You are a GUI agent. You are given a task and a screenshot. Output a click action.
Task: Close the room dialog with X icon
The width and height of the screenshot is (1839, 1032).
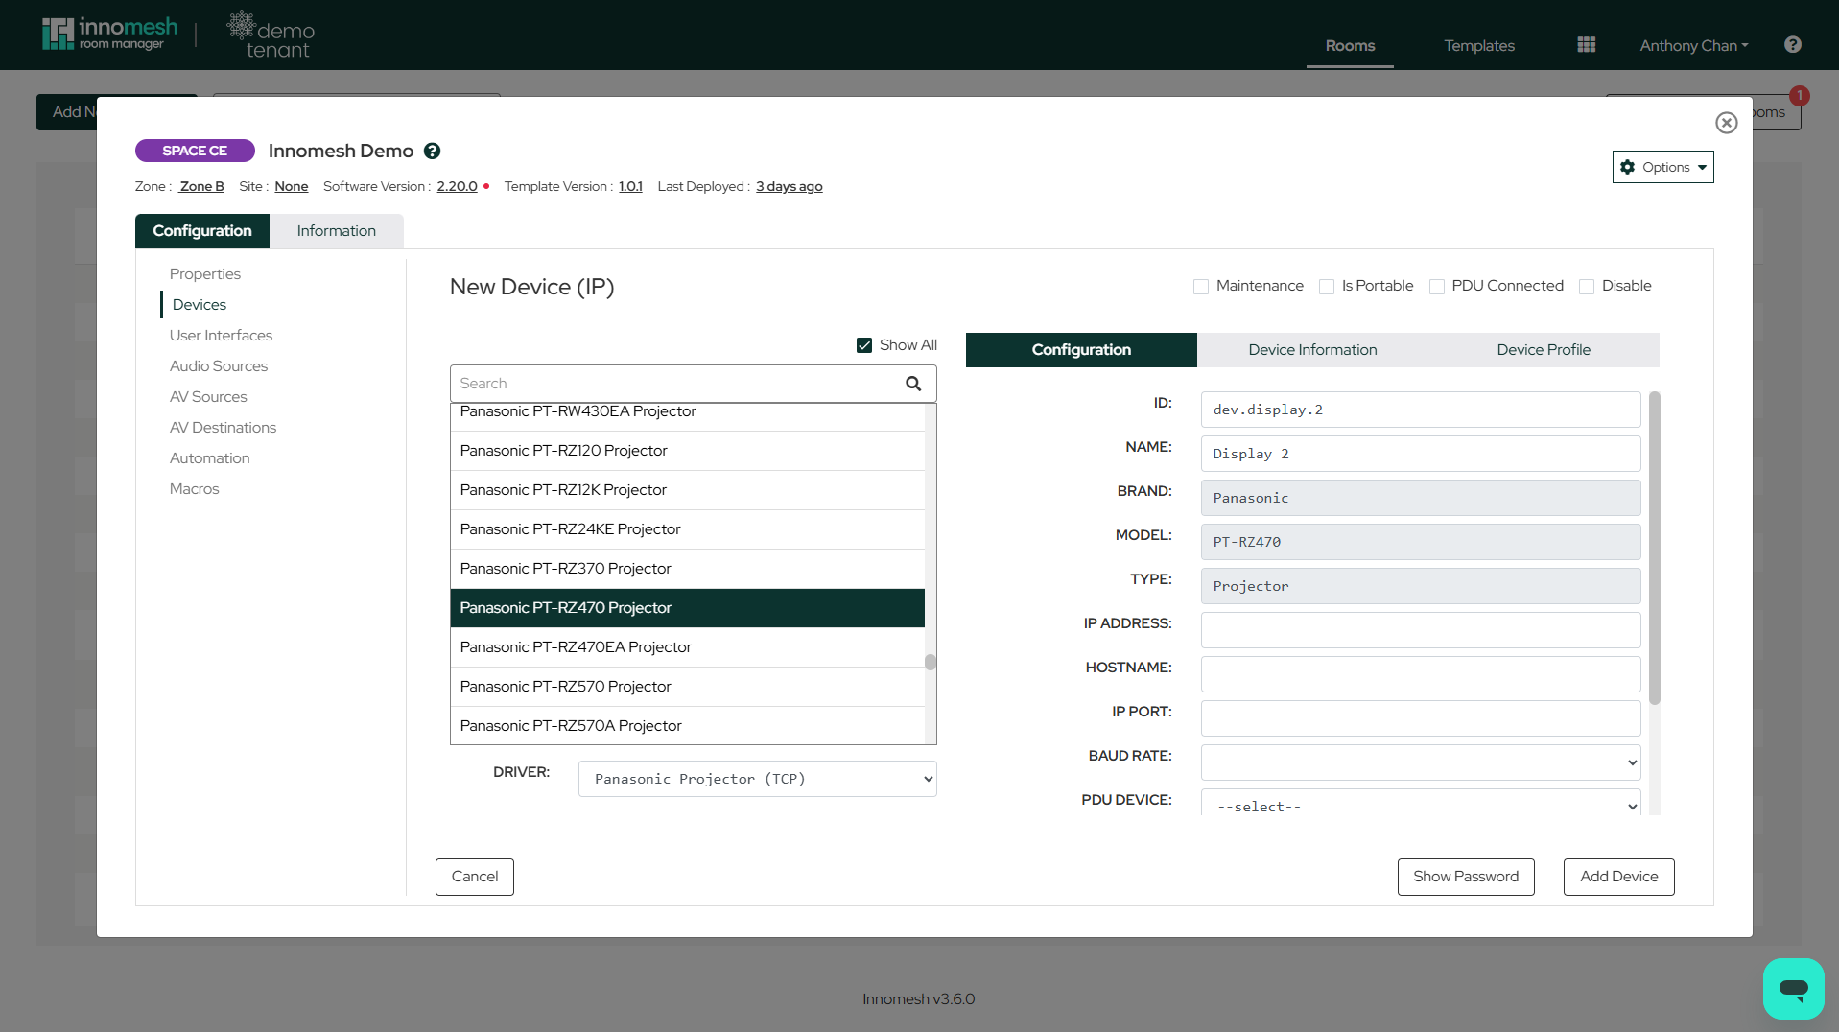[1727, 123]
